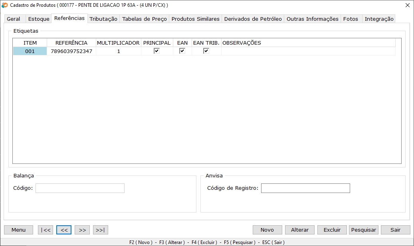Close the Cadastro de Produtos window

coord(407,5)
